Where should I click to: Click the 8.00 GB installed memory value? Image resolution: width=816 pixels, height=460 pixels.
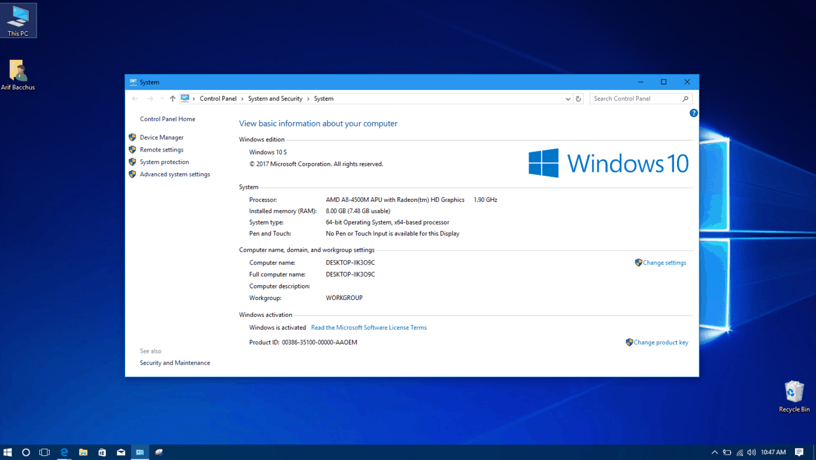click(358, 211)
